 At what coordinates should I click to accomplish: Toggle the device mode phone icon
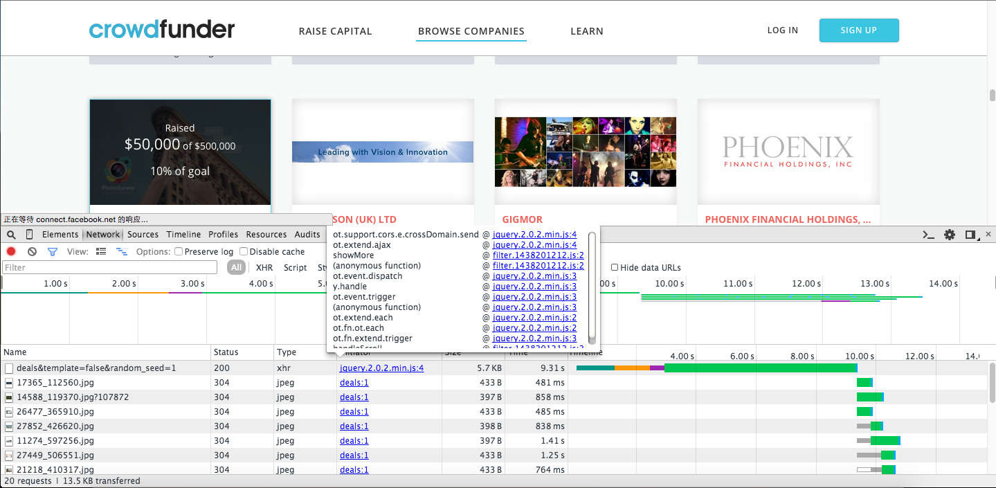(29, 235)
